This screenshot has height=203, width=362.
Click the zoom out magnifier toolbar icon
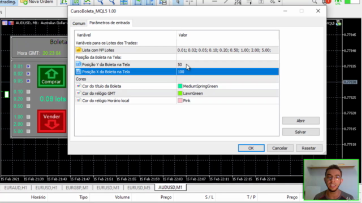pos(112,2)
